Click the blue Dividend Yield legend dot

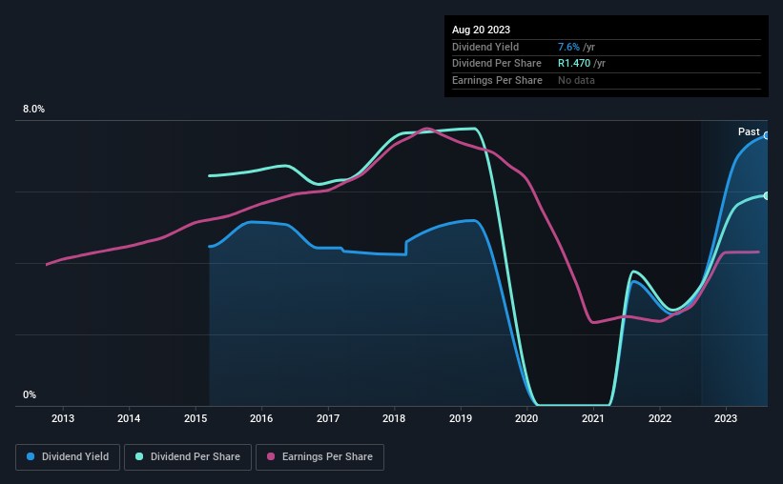point(31,457)
